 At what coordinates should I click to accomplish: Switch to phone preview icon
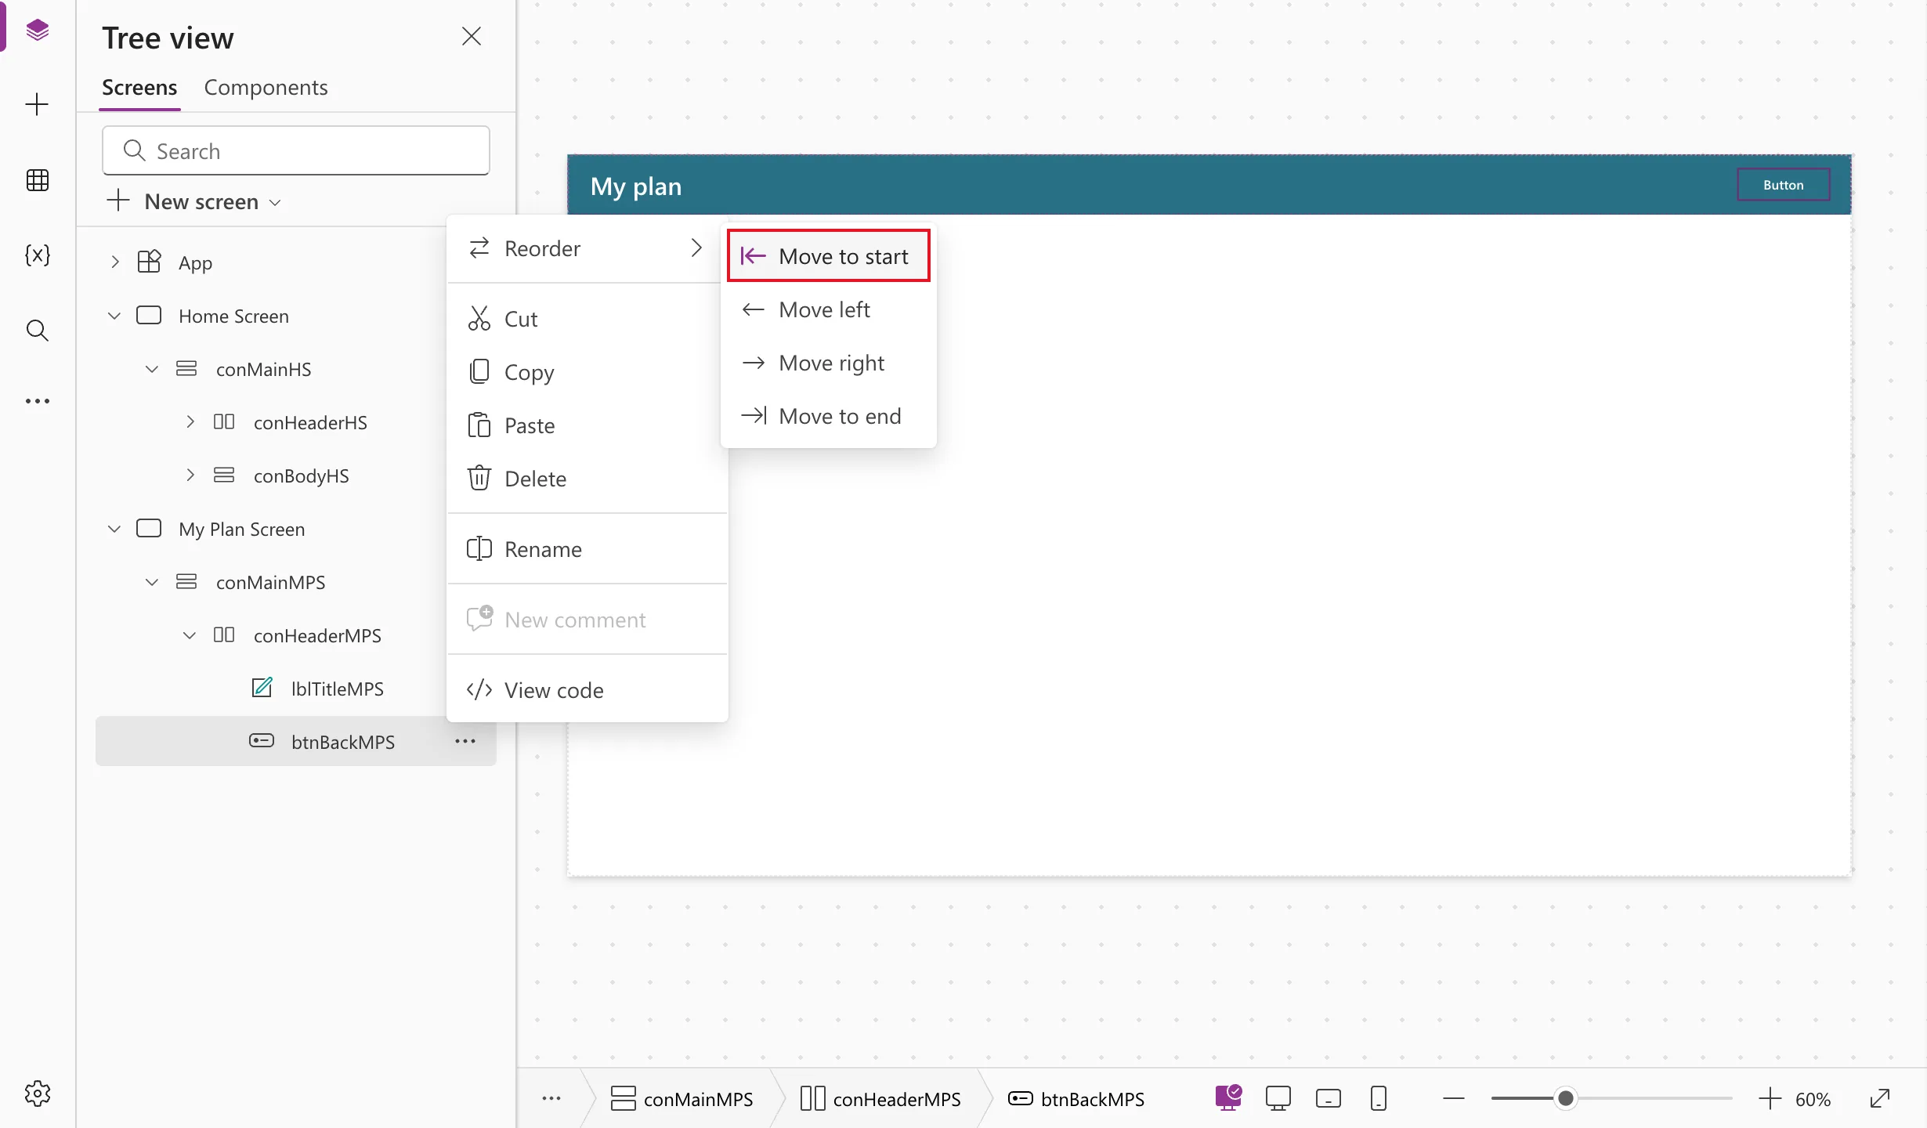pos(1379,1098)
